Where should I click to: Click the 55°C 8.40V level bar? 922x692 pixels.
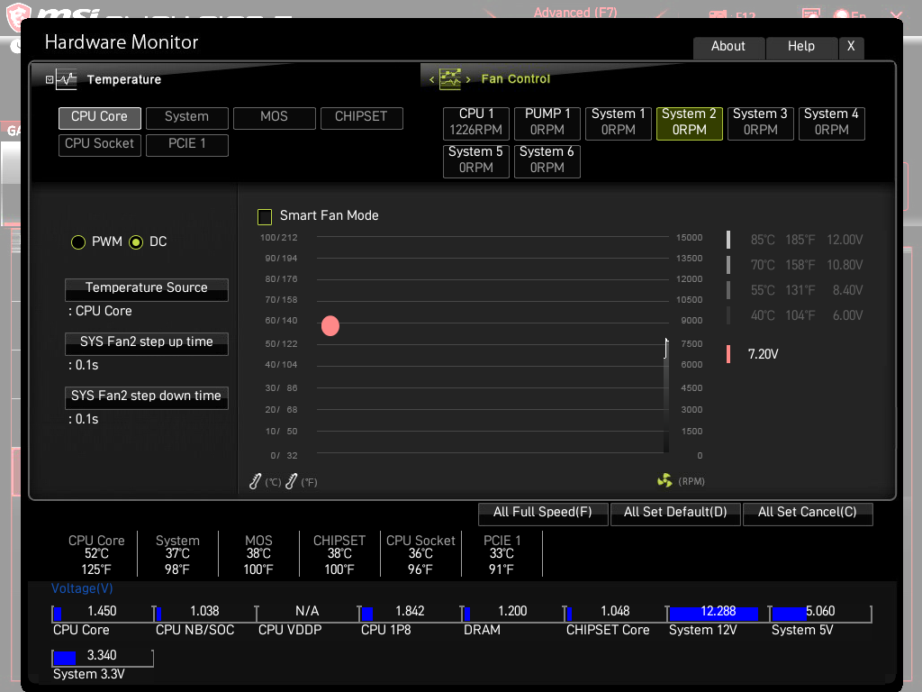728,290
